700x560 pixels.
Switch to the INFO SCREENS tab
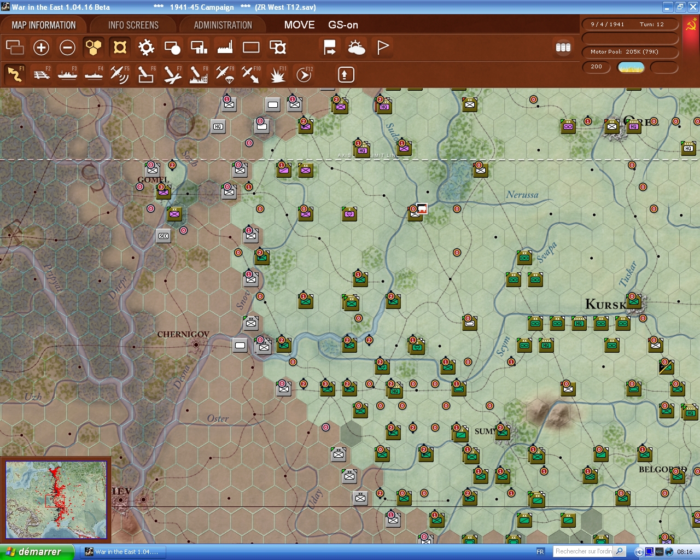[x=133, y=25]
